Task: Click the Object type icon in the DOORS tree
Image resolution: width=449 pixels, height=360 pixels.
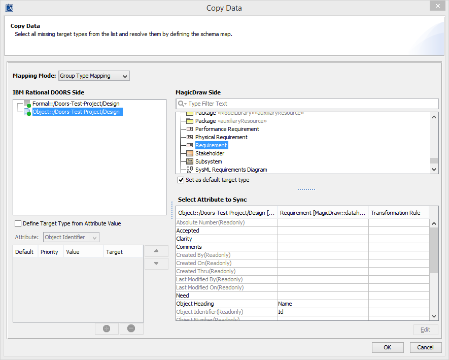Action: pyautogui.click(x=27, y=112)
